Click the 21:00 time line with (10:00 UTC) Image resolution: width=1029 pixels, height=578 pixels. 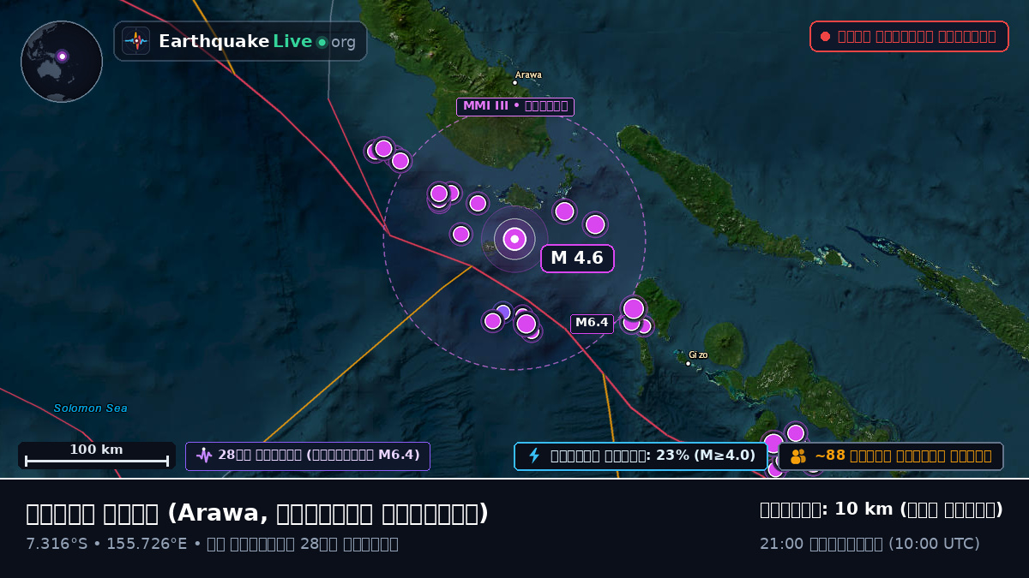pos(870,544)
